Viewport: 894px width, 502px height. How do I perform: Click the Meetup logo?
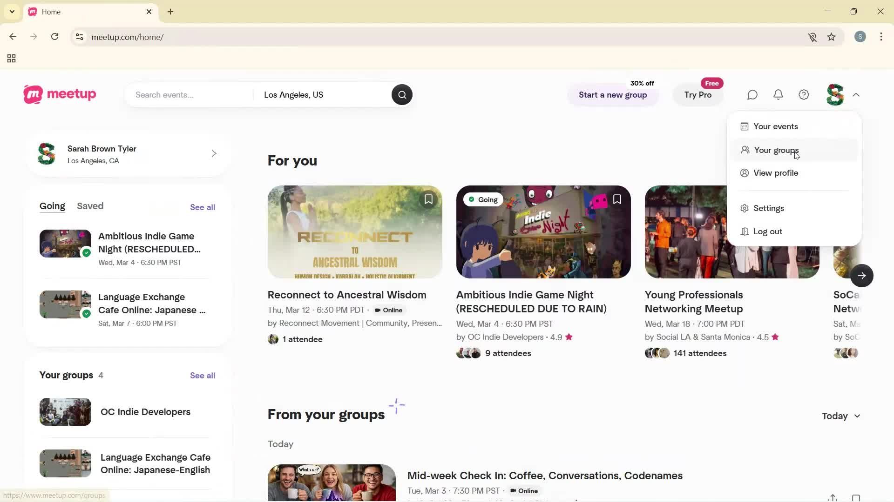point(59,94)
